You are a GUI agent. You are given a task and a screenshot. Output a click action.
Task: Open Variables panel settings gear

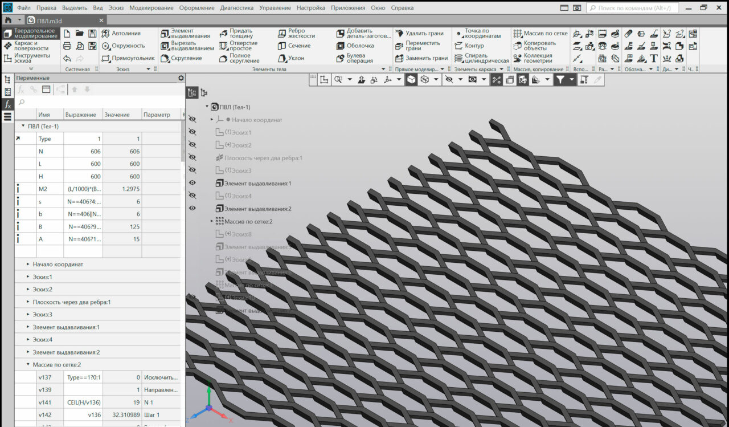click(x=181, y=78)
